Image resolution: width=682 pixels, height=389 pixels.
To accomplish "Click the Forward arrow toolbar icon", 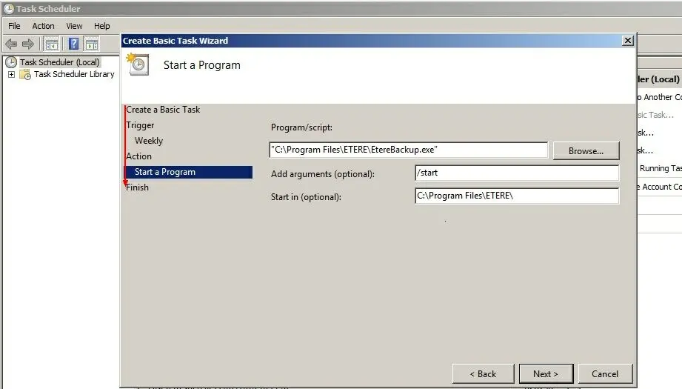I will coord(28,44).
